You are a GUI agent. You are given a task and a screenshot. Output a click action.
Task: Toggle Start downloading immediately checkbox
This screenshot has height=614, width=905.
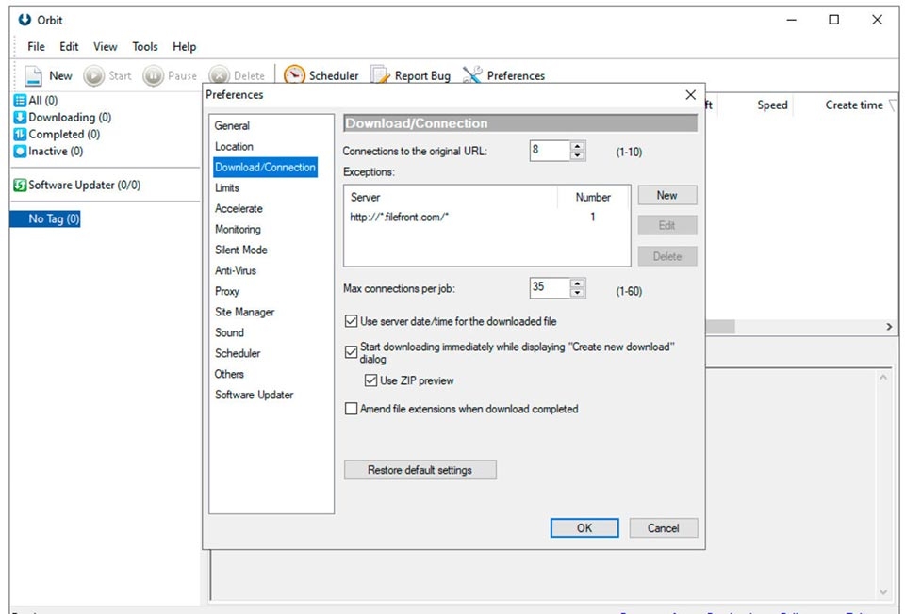coord(351,352)
